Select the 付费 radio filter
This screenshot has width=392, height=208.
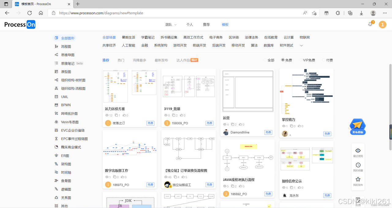point(324,60)
